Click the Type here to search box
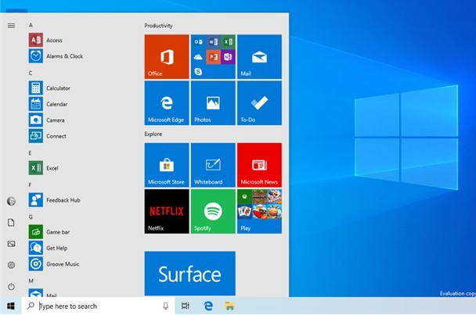 click(x=98, y=306)
